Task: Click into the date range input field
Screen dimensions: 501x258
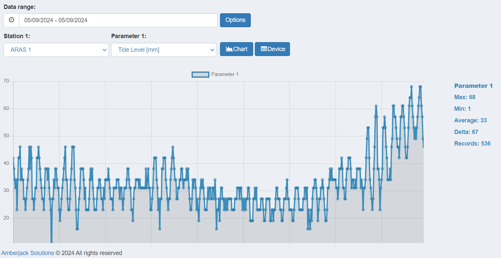Action: [118, 20]
